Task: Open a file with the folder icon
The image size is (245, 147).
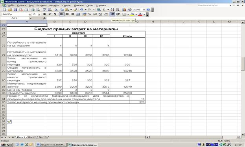Action: click(x=10, y=10)
